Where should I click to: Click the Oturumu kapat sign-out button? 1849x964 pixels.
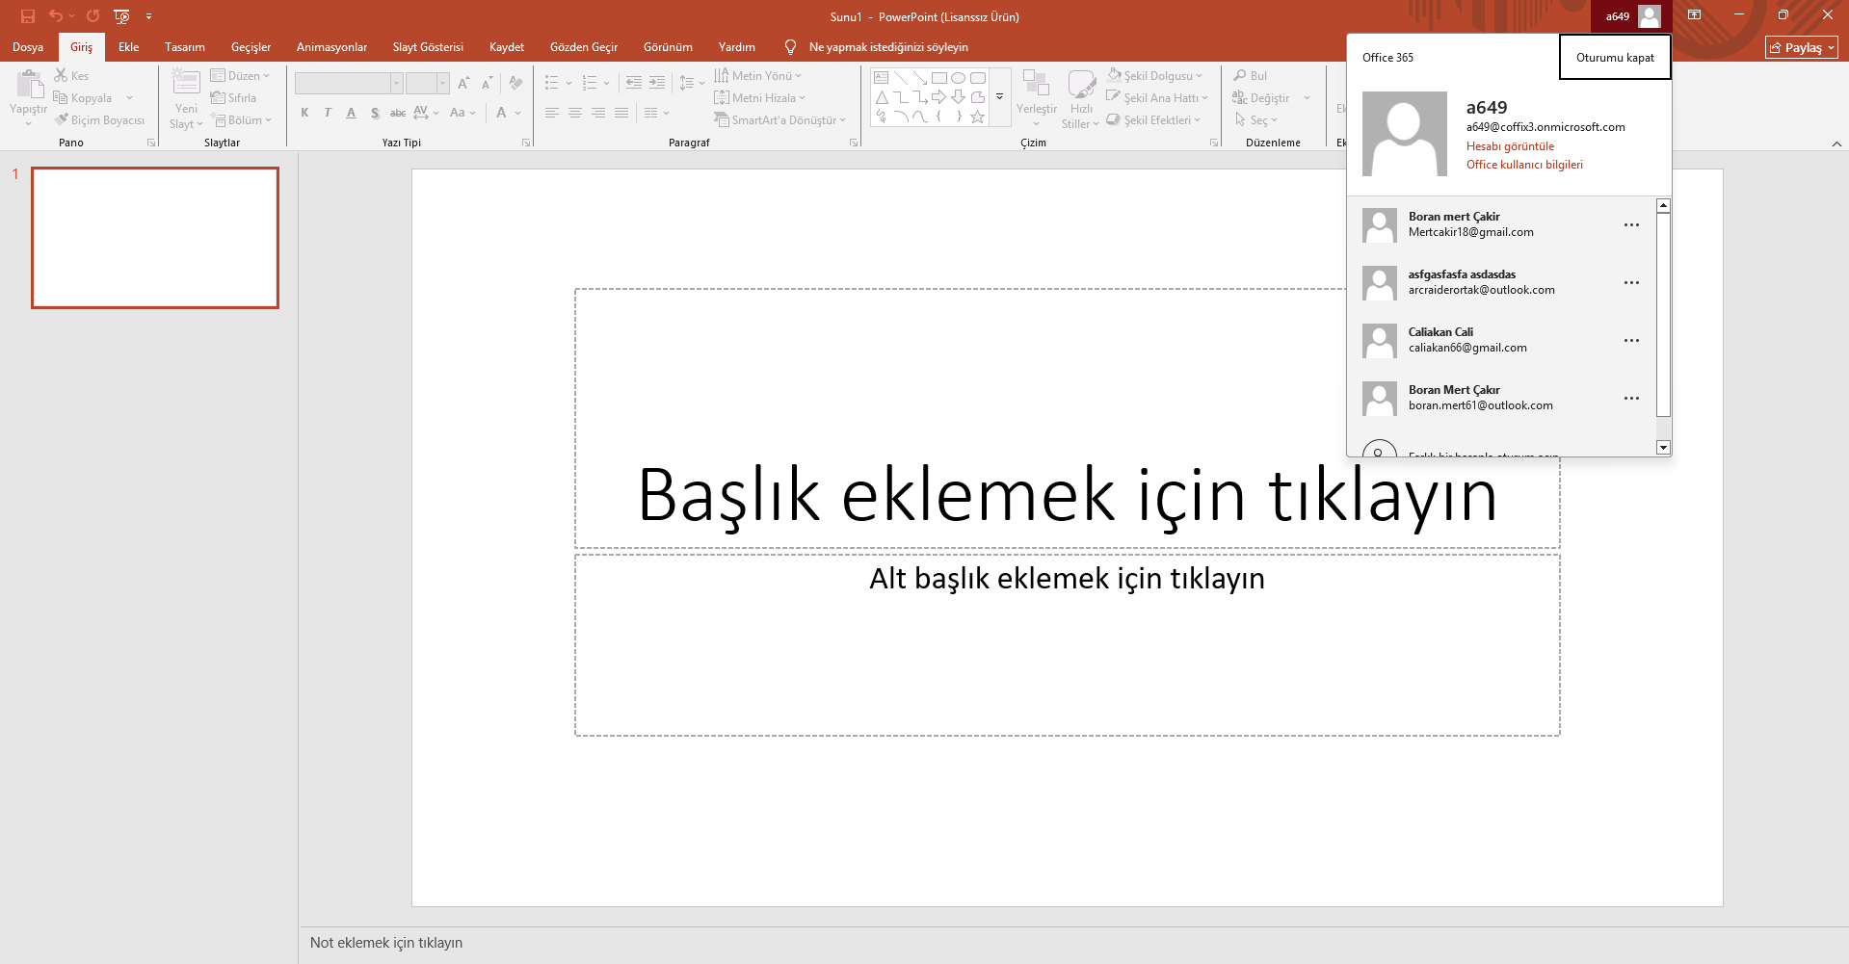(x=1615, y=58)
